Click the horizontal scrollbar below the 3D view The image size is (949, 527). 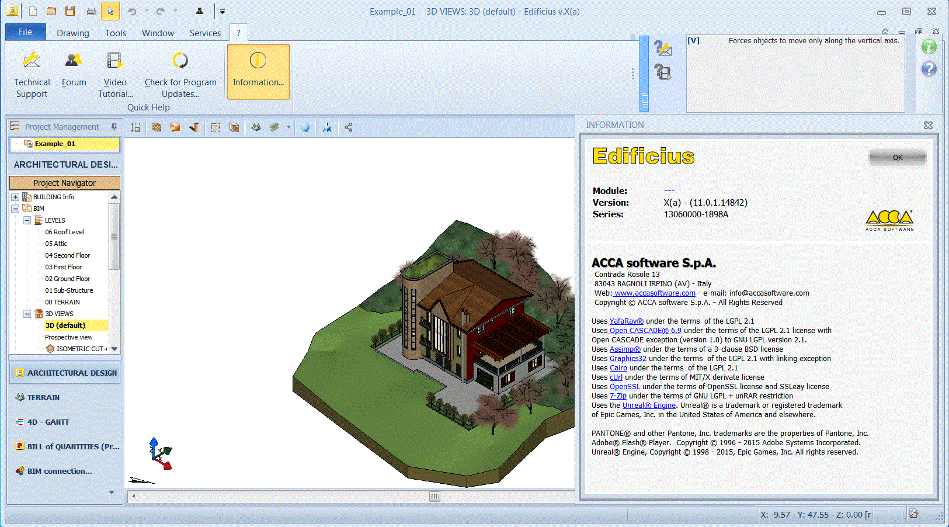[x=434, y=496]
